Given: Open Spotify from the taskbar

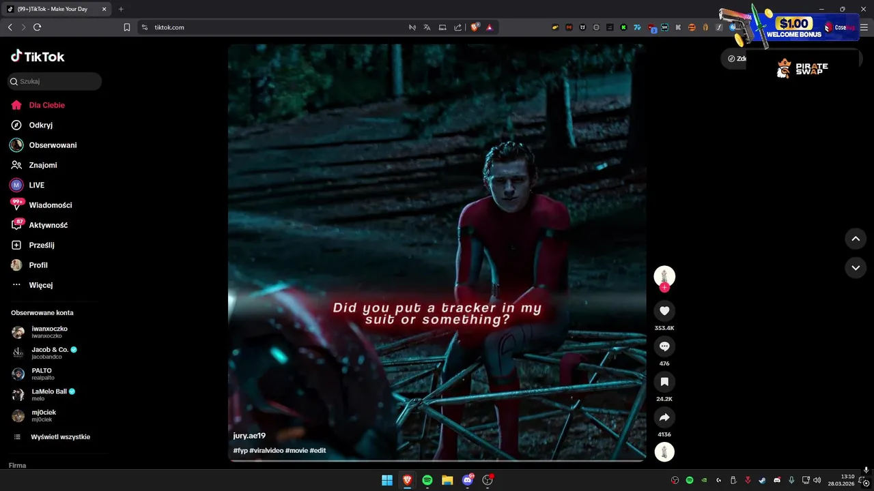Looking at the screenshot, I should [427, 480].
